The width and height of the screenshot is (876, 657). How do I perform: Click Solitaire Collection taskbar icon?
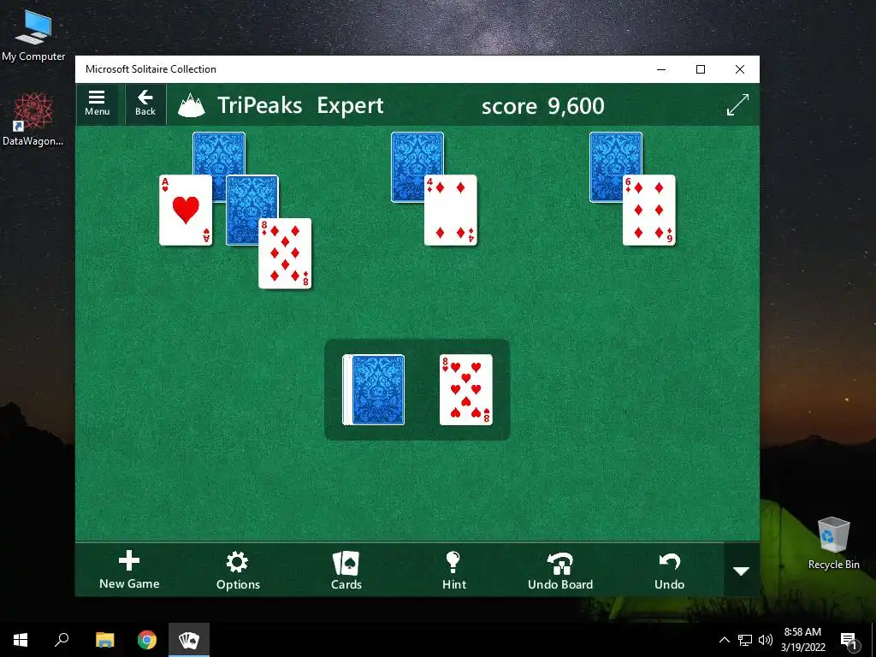[x=189, y=640]
